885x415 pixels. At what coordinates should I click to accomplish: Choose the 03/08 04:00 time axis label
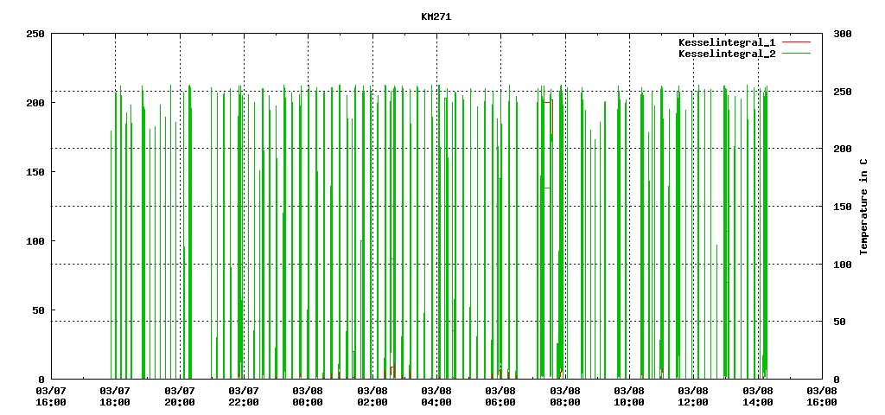(x=436, y=396)
